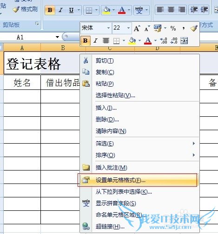Open the mini toolbar font name 宋体 dropdown
The height and width of the screenshot is (234, 218).
[x=108, y=28]
